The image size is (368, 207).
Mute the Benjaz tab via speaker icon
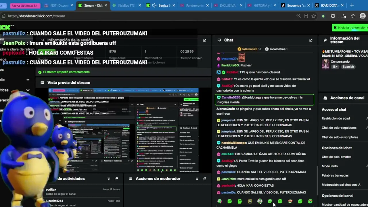[154, 5]
